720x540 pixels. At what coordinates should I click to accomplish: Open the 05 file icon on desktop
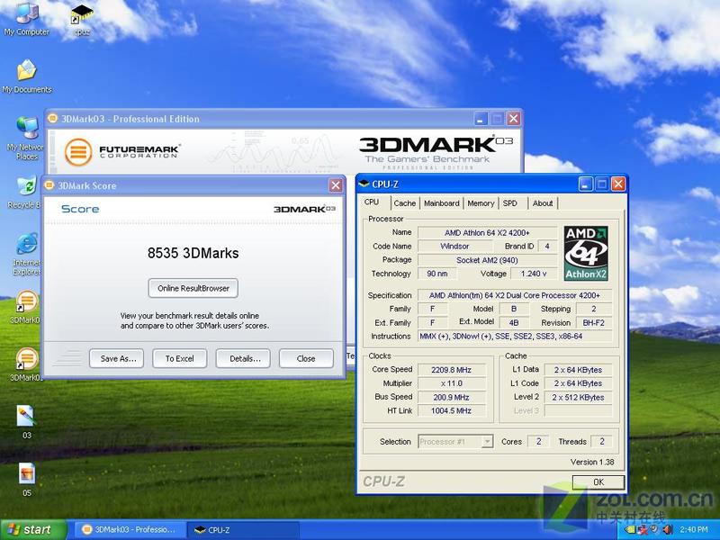point(27,480)
